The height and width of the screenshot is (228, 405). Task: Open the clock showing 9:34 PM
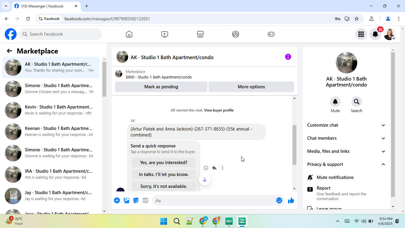tap(386, 221)
